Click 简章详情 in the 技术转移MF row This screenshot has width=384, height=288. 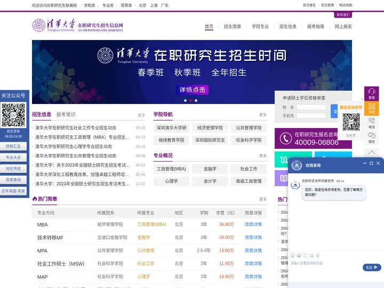pos(253,237)
